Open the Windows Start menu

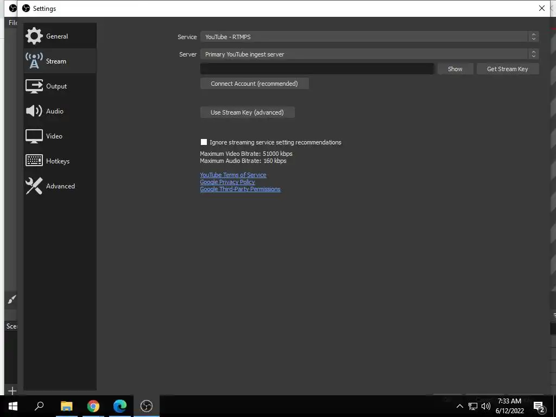pos(13,406)
